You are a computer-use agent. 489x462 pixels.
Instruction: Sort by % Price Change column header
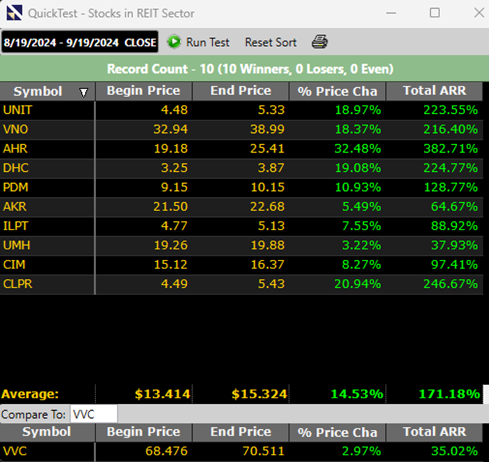pyautogui.click(x=337, y=91)
